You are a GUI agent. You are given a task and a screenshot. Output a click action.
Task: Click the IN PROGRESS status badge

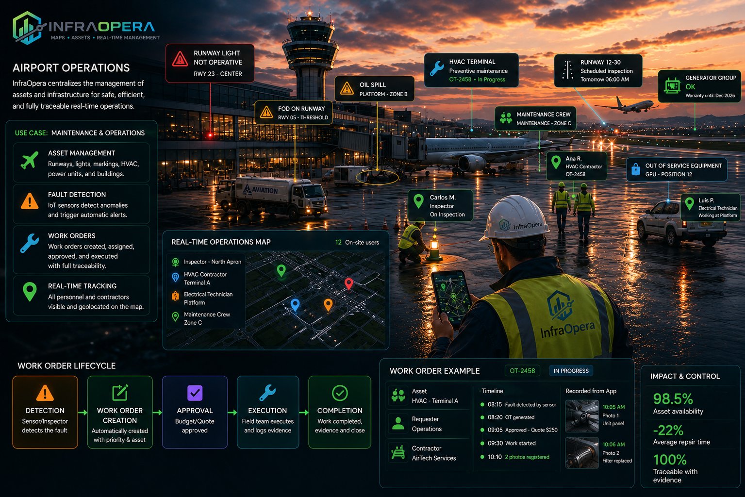[x=571, y=371]
